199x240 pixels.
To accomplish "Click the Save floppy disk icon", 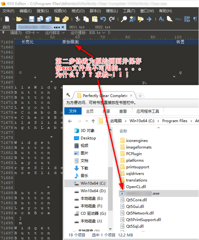I will (x=32, y=19).
